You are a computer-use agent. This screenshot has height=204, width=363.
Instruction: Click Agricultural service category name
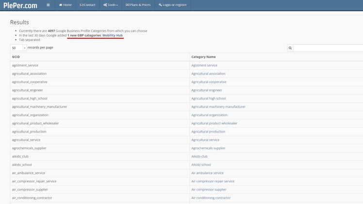pyautogui.click(x=205, y=140)
